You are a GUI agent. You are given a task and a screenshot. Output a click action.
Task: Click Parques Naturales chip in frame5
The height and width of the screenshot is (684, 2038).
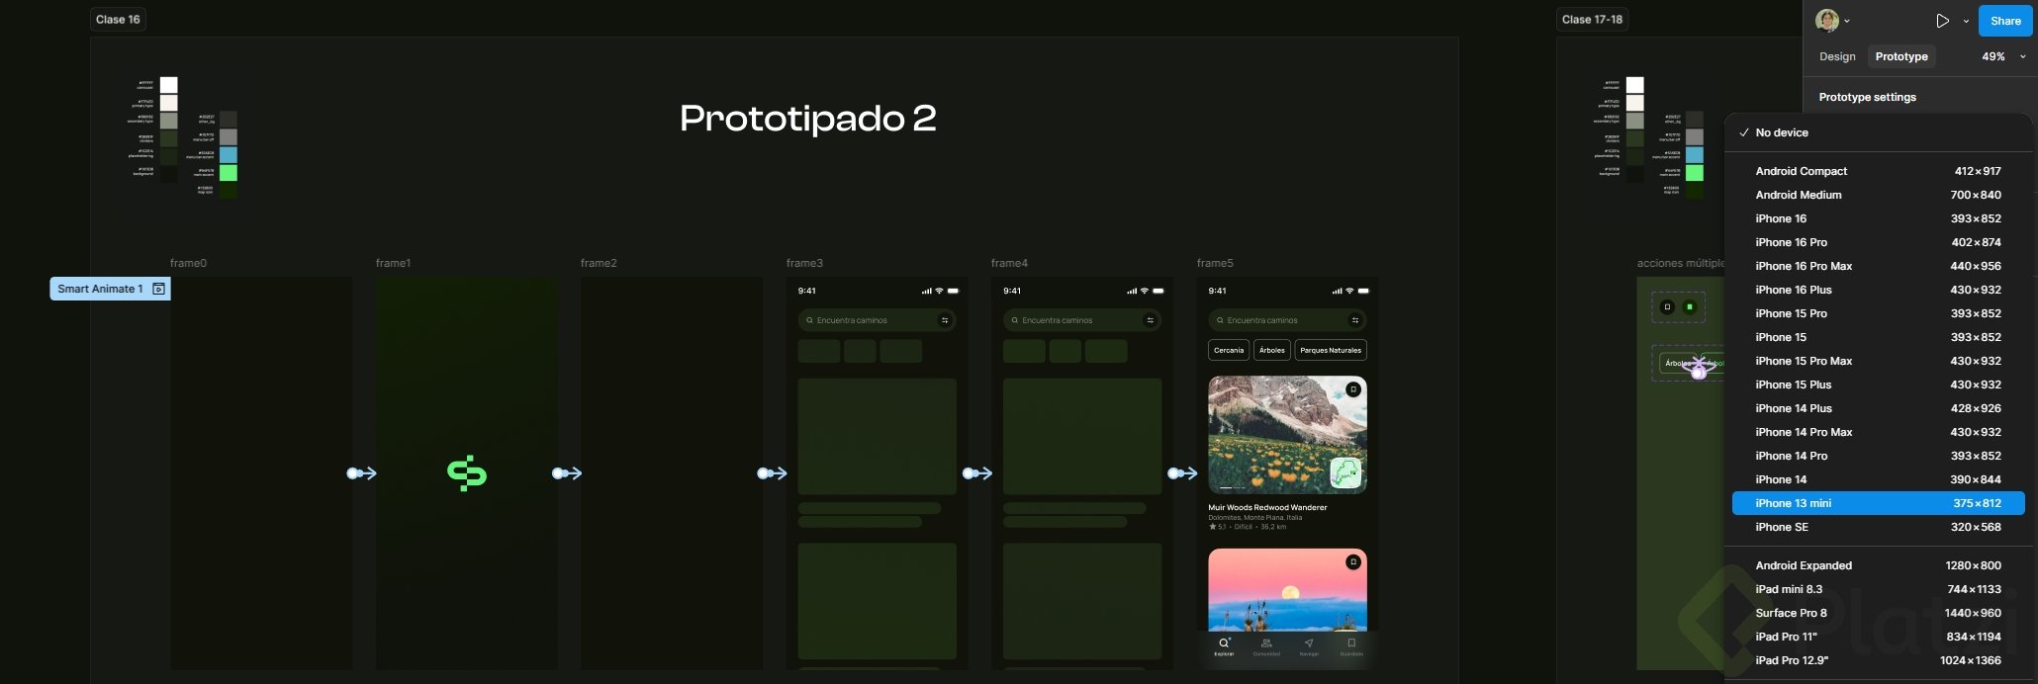point(1331,350)
